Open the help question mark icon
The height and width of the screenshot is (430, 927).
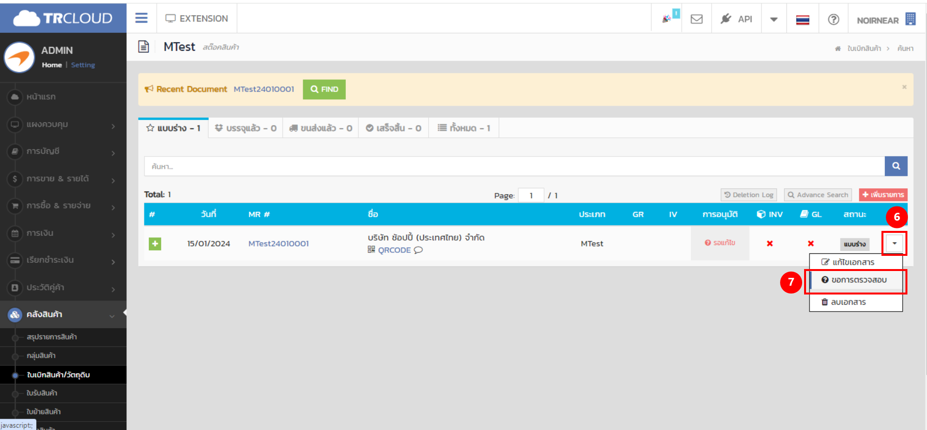pyautogui.click(x=833, y=20)
